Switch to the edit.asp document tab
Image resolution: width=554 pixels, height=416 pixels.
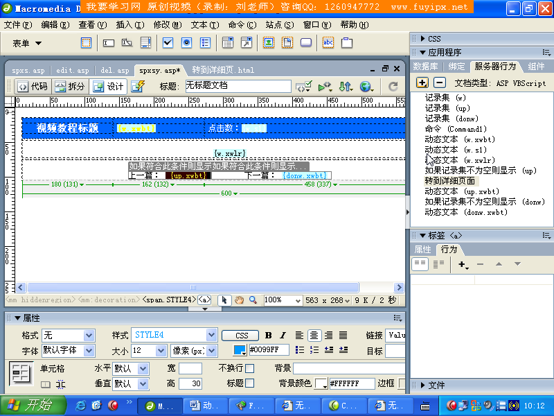click(73, 71)
